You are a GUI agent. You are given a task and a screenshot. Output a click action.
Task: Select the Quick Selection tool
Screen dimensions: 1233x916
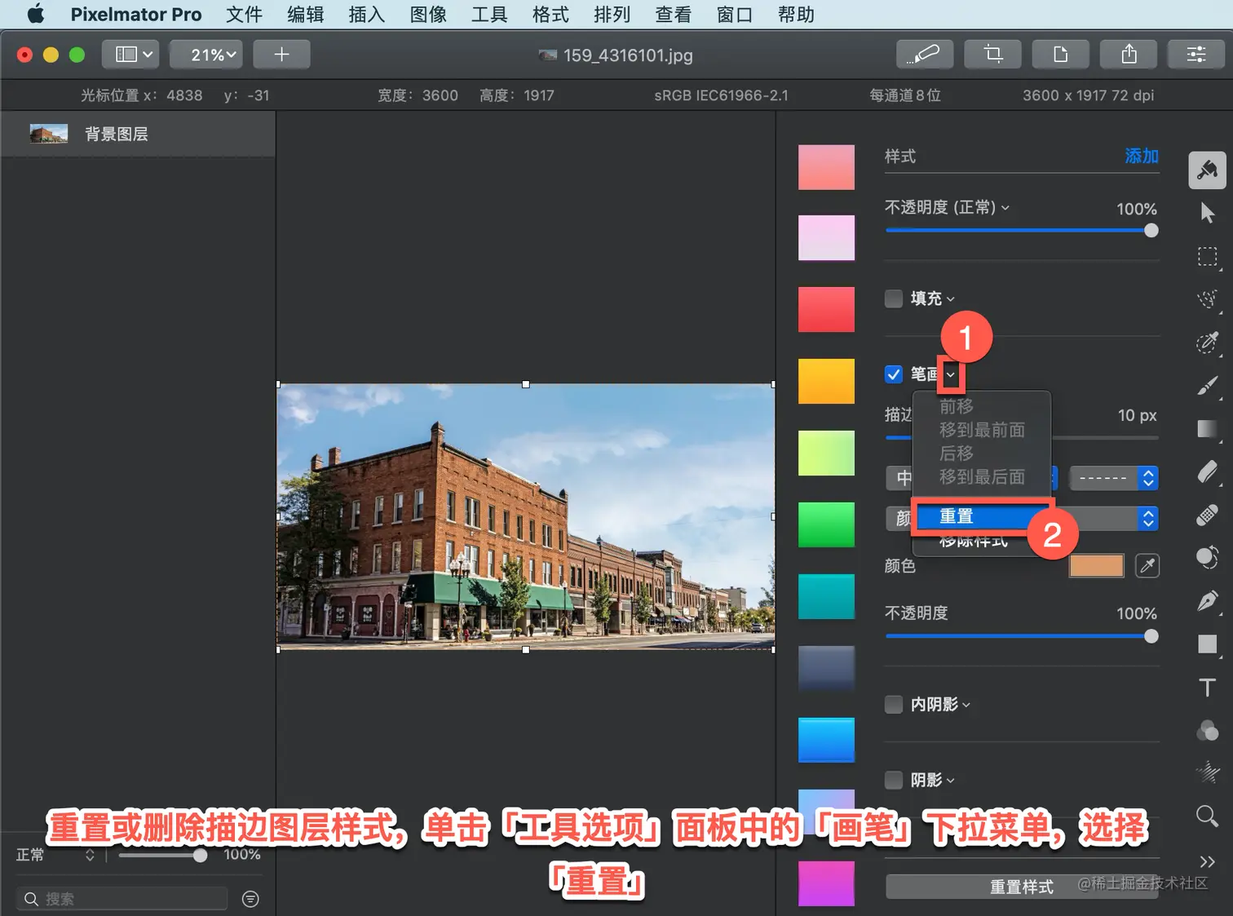[x=1207, y=299]
